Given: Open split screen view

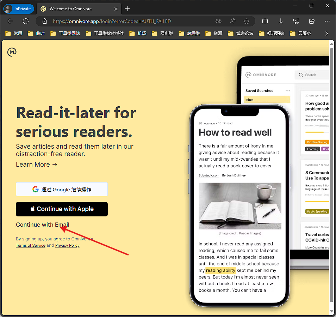Looking at the screenshot, I should (x=265, y=21).
